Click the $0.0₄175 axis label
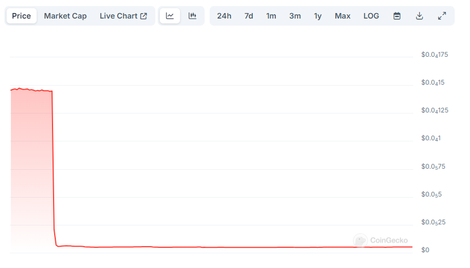This screenshot has width=470, height=268. pyautogui.click(x=434, y=55)
